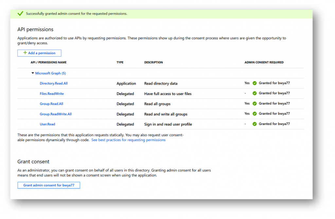Click the Read all groups description
335x219 pixels.
157,104
